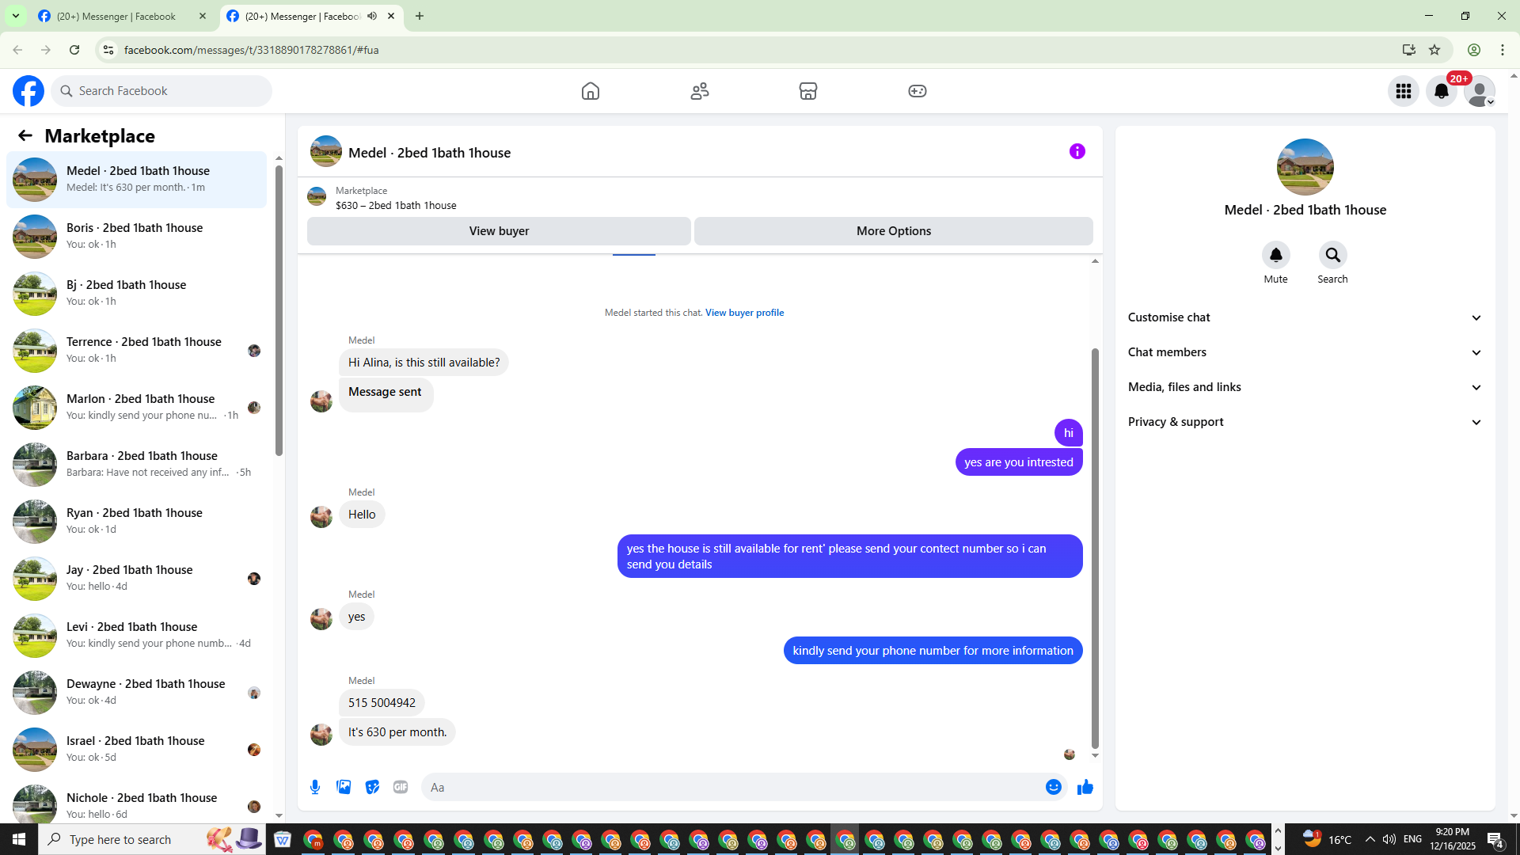1520x855 pixels.
Task: Open chat with Marlon
Action: click(x=137, y=408)
